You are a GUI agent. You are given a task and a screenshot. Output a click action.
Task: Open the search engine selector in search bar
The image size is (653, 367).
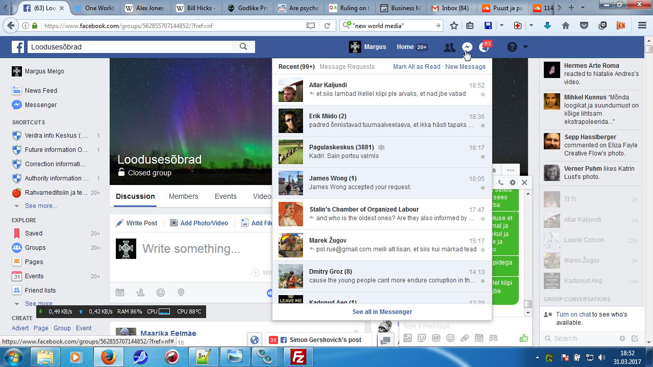[x=347, y=25]
